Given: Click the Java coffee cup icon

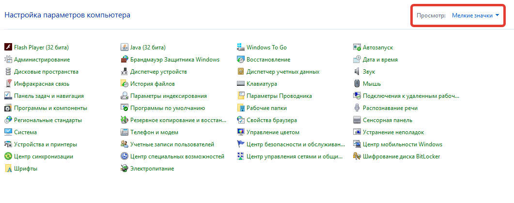Looking at the screenshot, I should (124, 47).
